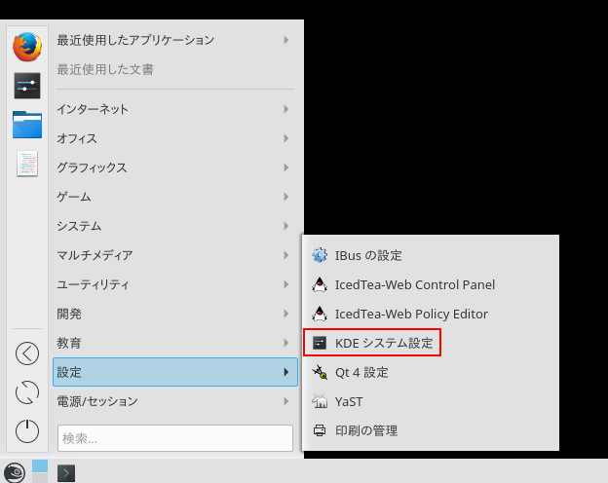Viewport: 608px width, 483px height.
Task: Expand the システム submenu arrow
Action: [x=286, y=226]
